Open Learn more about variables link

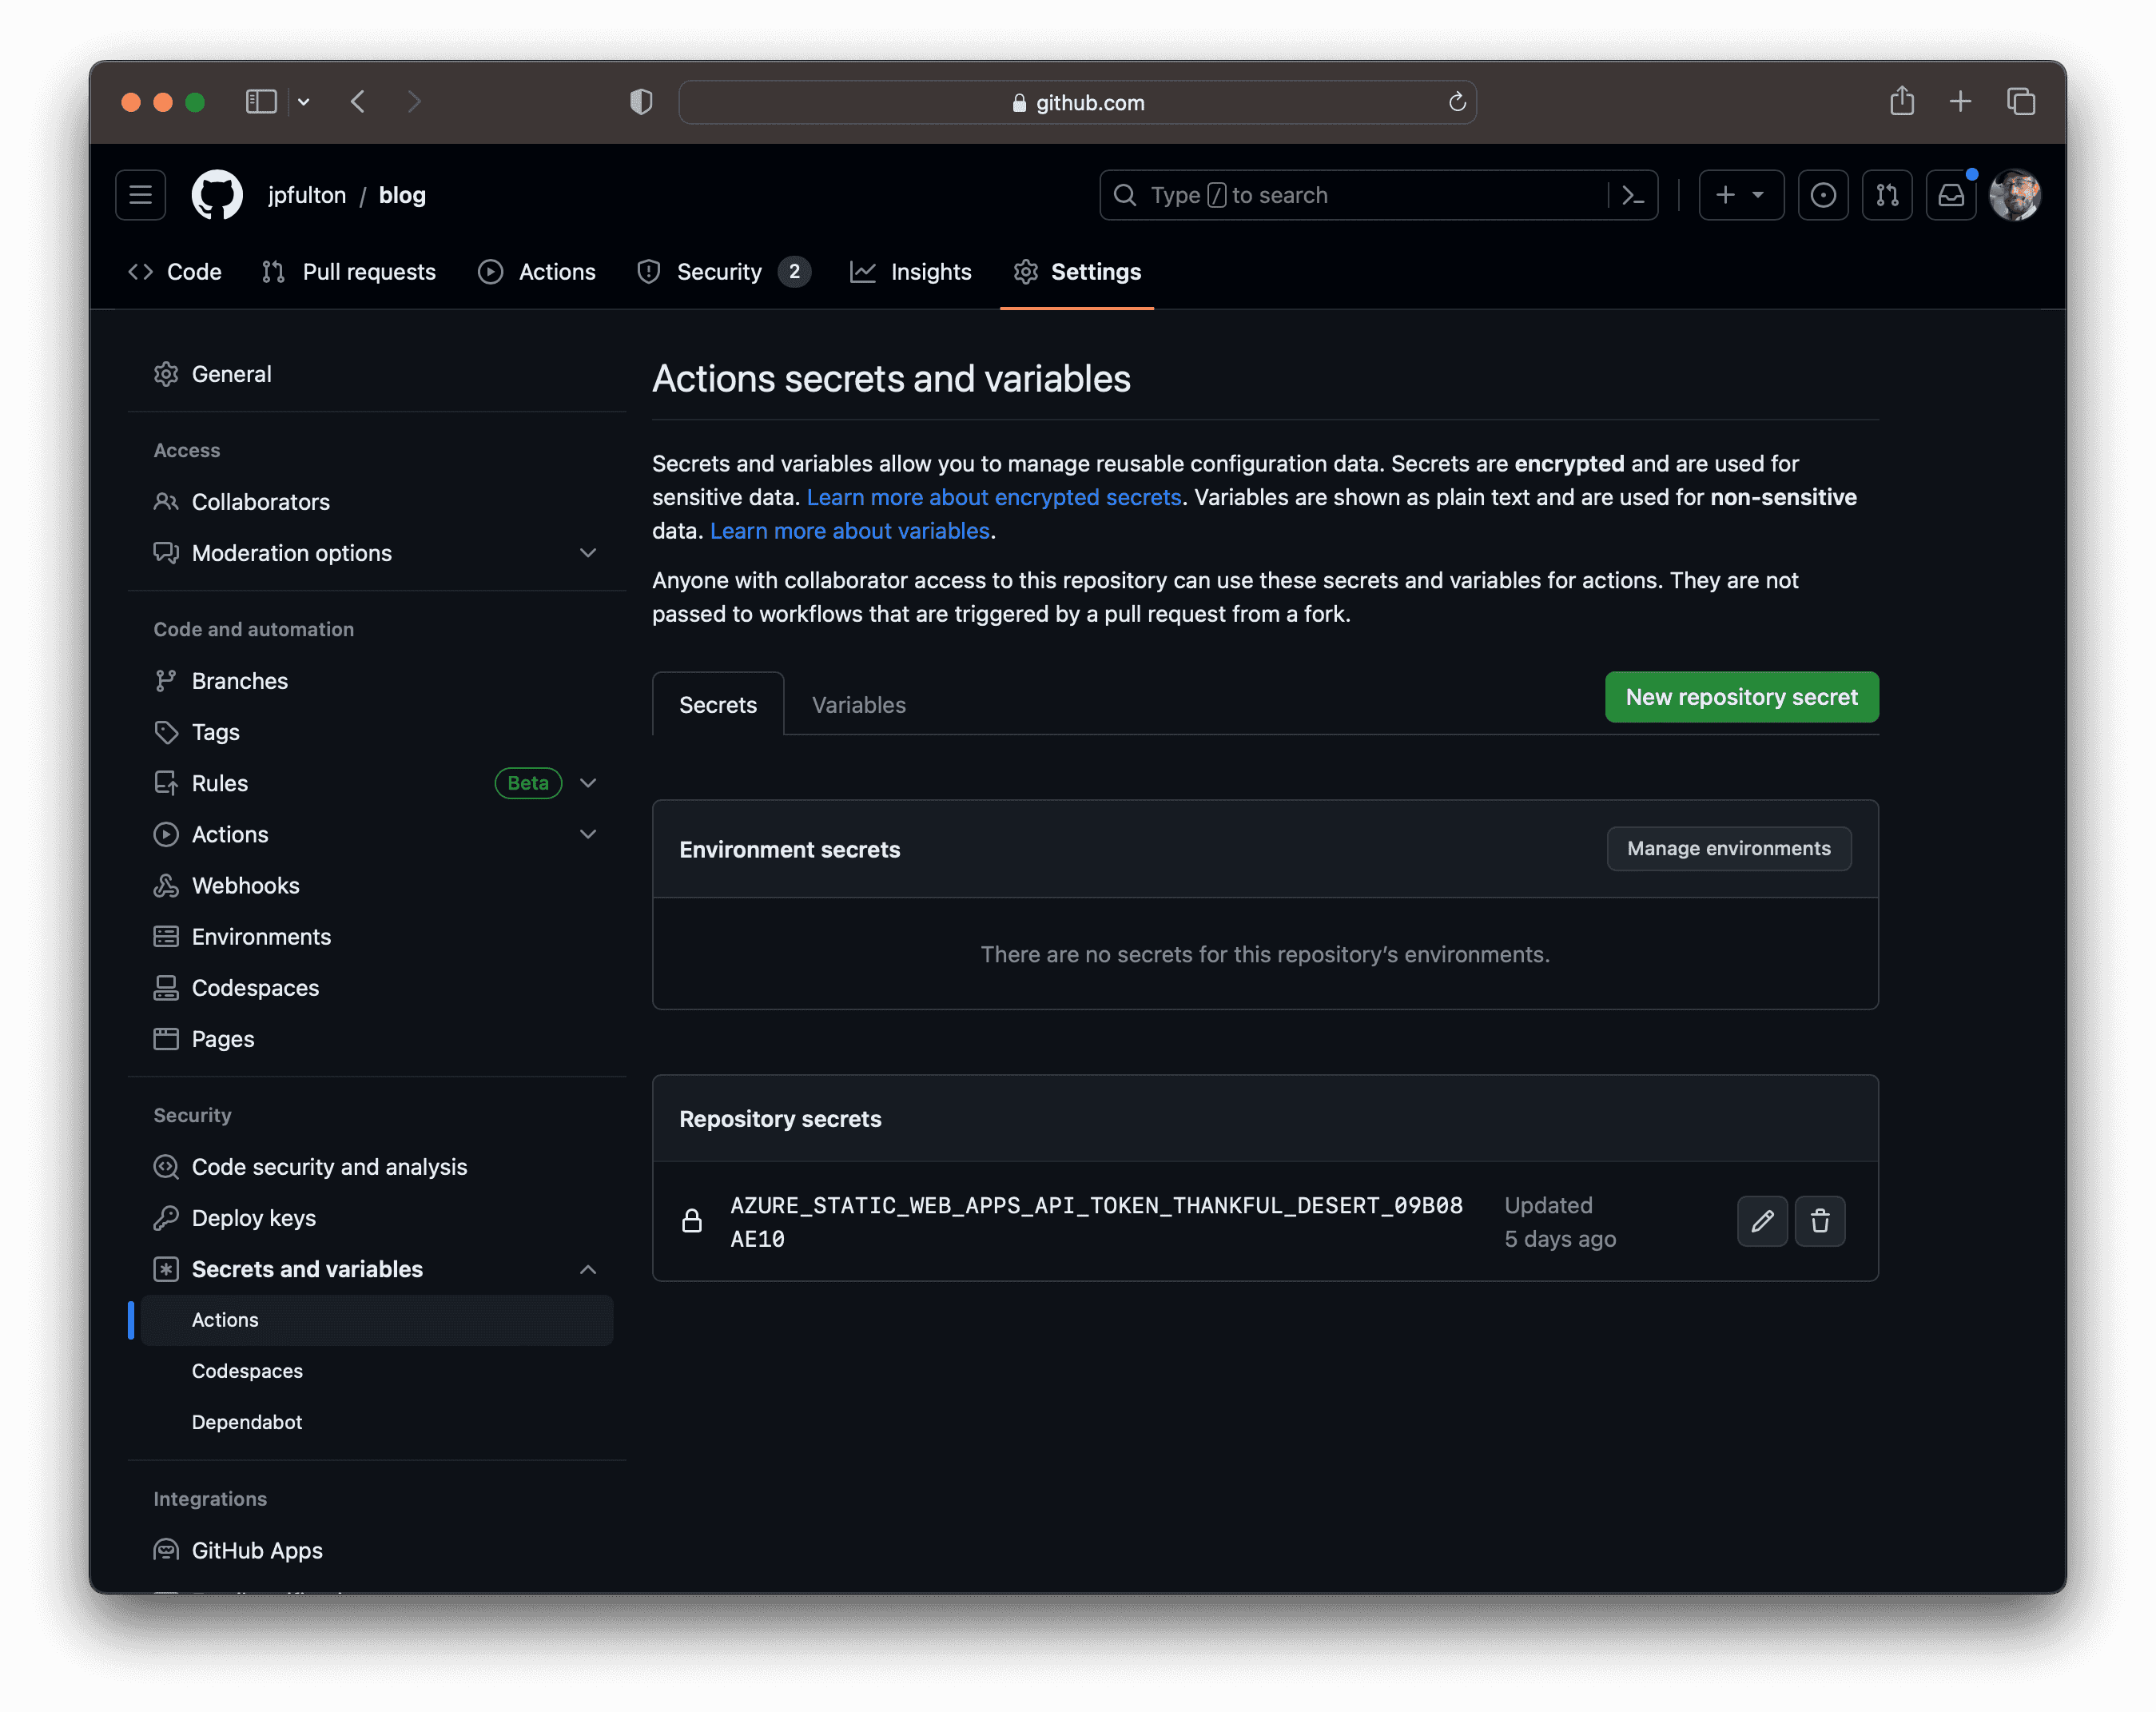click(x=850, y=531)
